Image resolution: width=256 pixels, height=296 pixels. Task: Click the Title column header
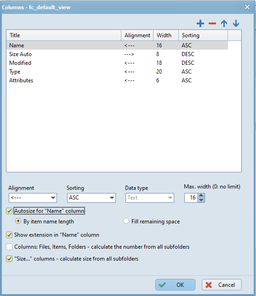click(64, 35)
